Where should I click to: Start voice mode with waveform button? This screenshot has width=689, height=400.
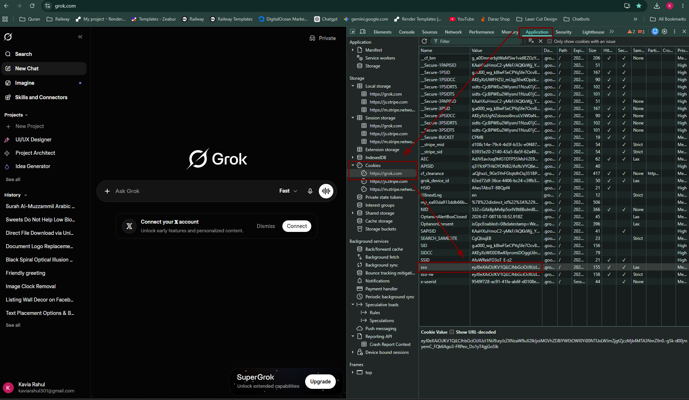click(326, 191)
